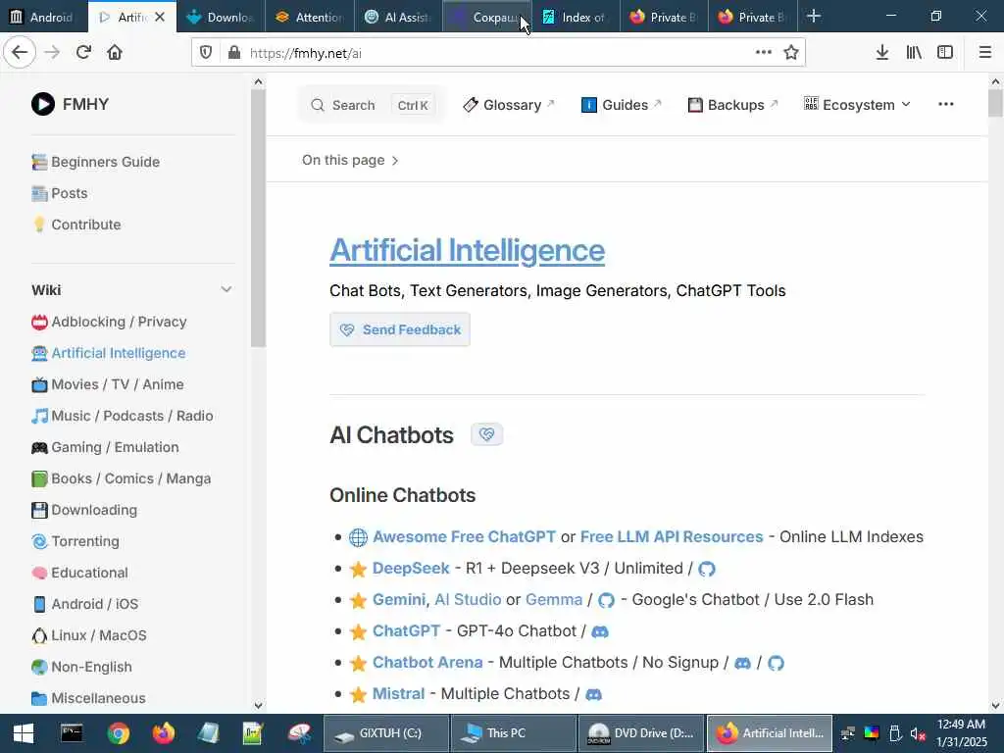Screen dimensions: 1004x753
Task: Open the GitHub icon after Gemma
Action: click(606, 600)
